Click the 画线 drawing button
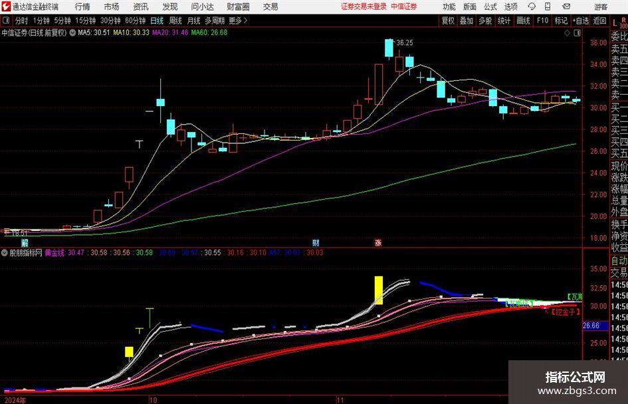This screenshot has width=628, height=404. pyautogui.click(x=523, y=21)
